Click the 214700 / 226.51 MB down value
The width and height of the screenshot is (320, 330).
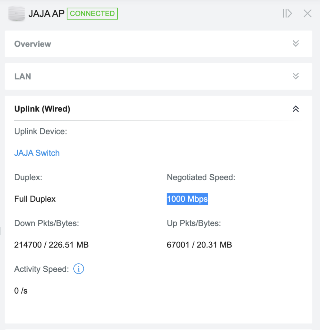pos(51,245)
